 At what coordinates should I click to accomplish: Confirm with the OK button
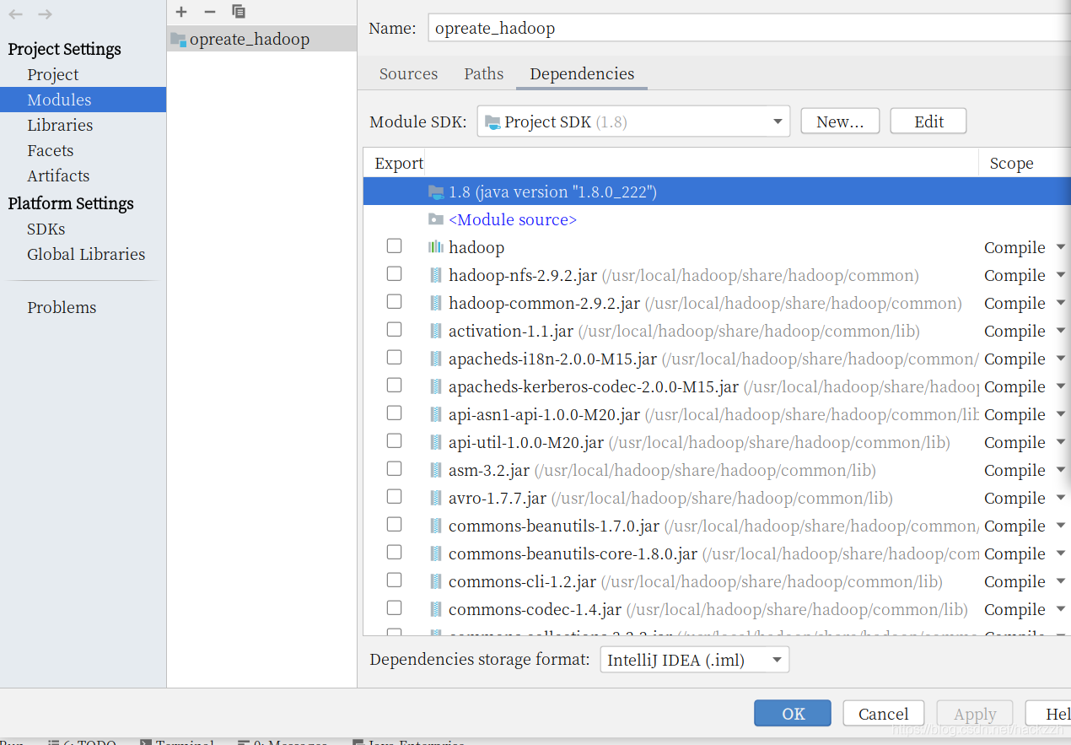[793, 714]
